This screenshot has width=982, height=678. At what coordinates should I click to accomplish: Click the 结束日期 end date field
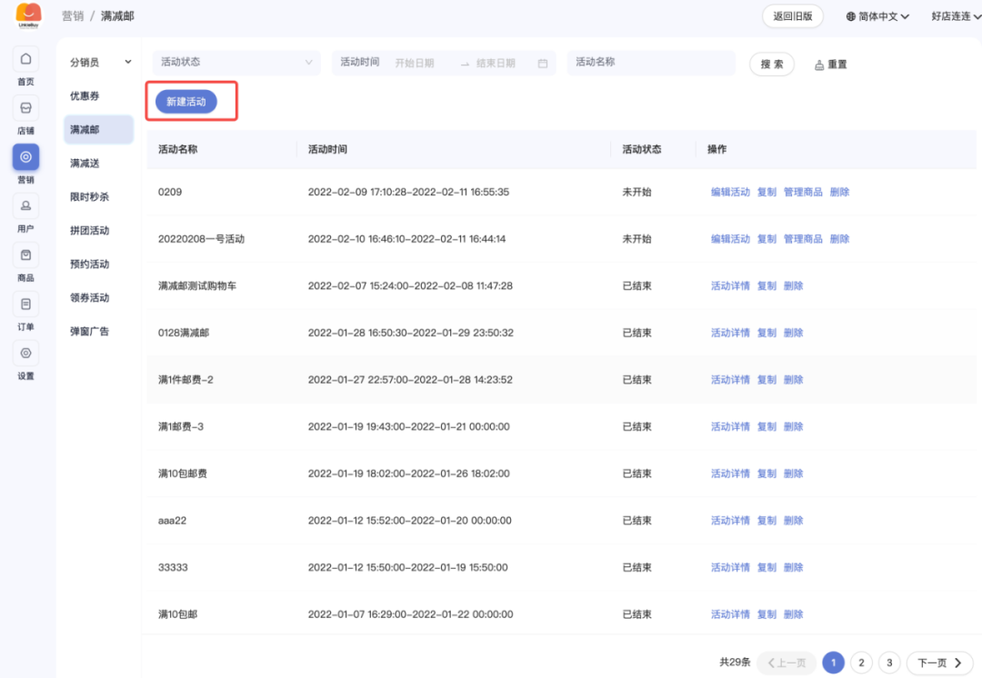click(496, 64)
